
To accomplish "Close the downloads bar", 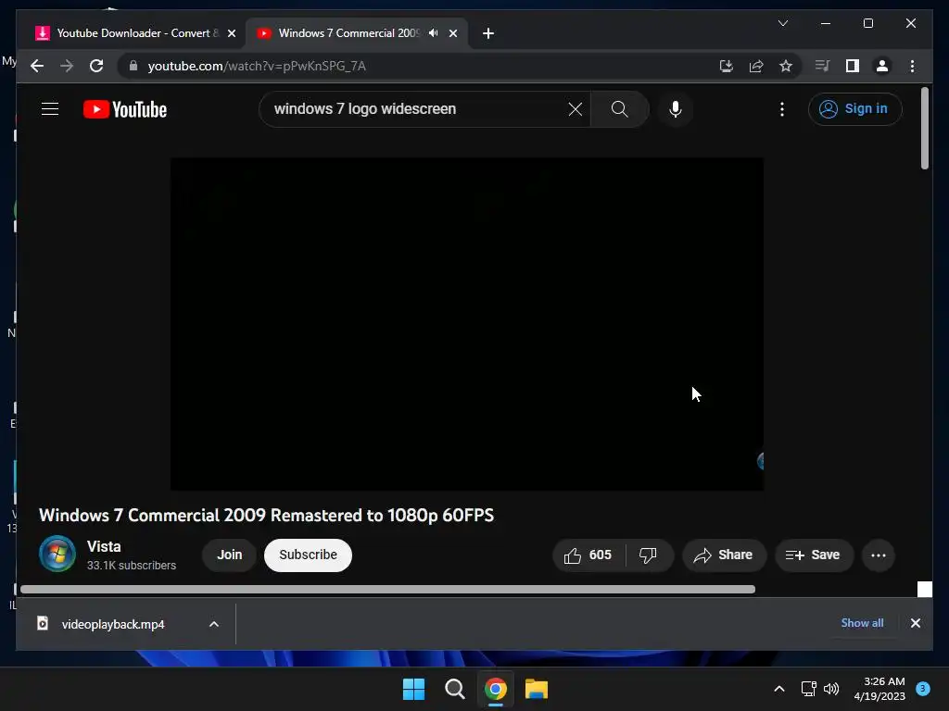I will click(915, 623).
